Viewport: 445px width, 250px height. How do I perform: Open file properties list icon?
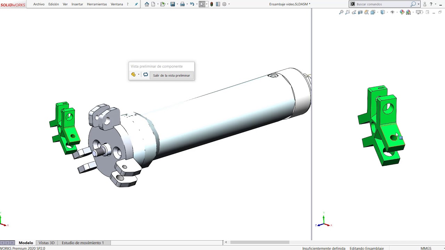pyautogui.click(x=218, y=4)
